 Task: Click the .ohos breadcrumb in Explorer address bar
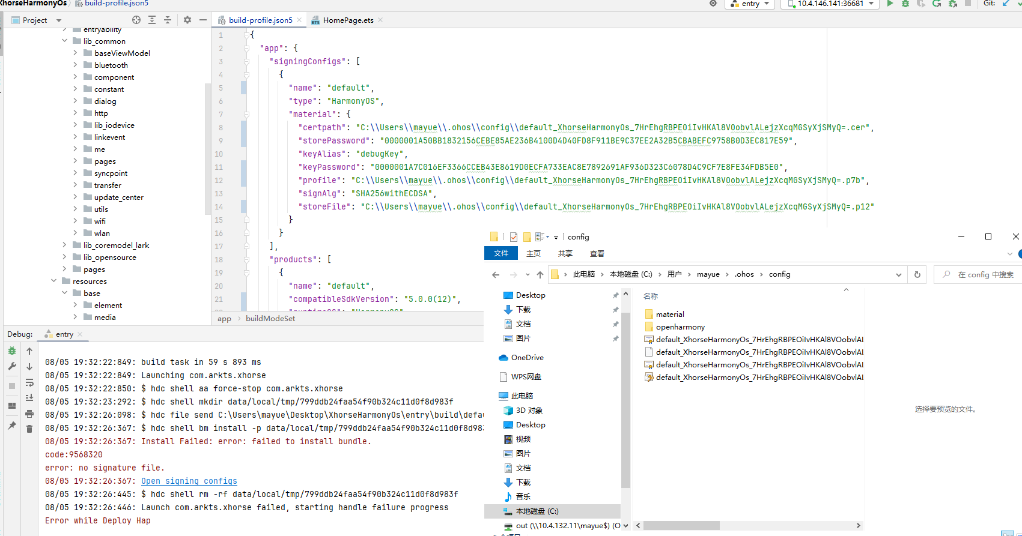pyautogui.click(x=744, y=274)
